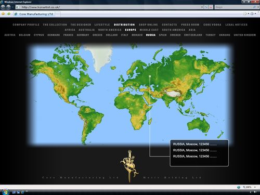Click the Add to Favorites green-plus icon
This screenshot has width=260, height=195.
9,14
